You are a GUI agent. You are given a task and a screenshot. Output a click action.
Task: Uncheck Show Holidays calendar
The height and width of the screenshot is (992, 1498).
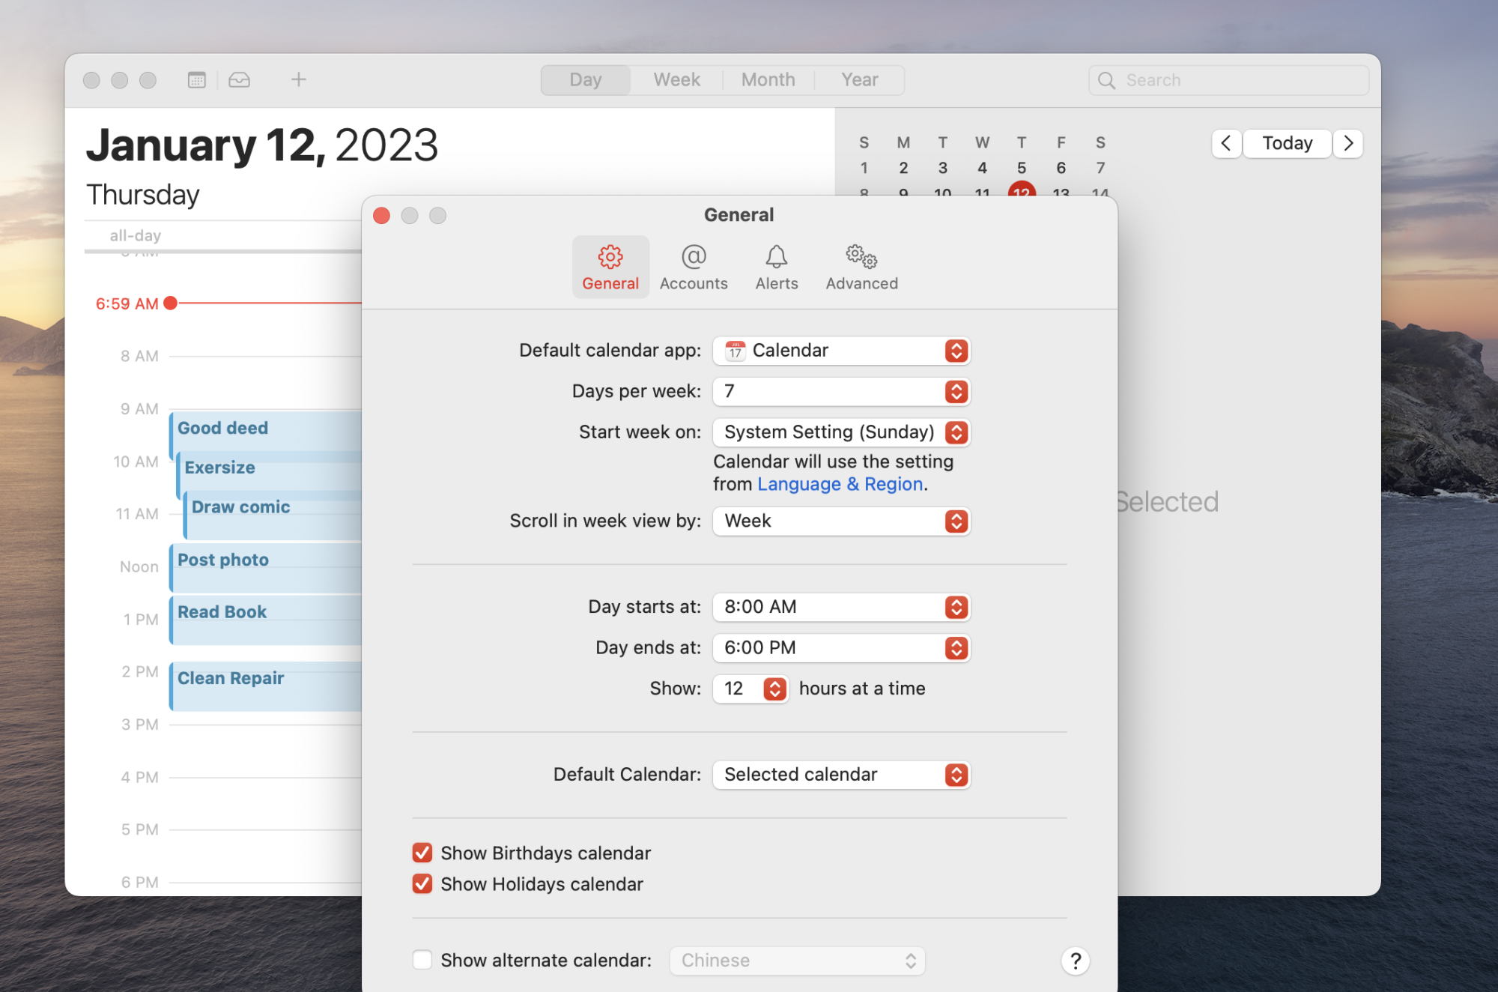422,883
